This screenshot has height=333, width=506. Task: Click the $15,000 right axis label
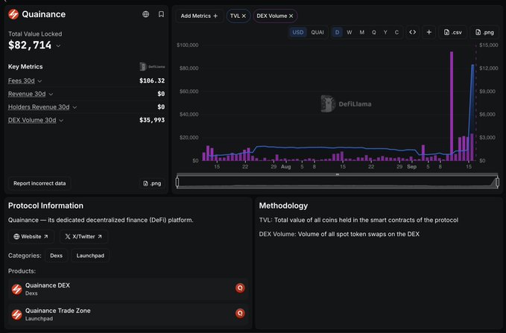489,45
